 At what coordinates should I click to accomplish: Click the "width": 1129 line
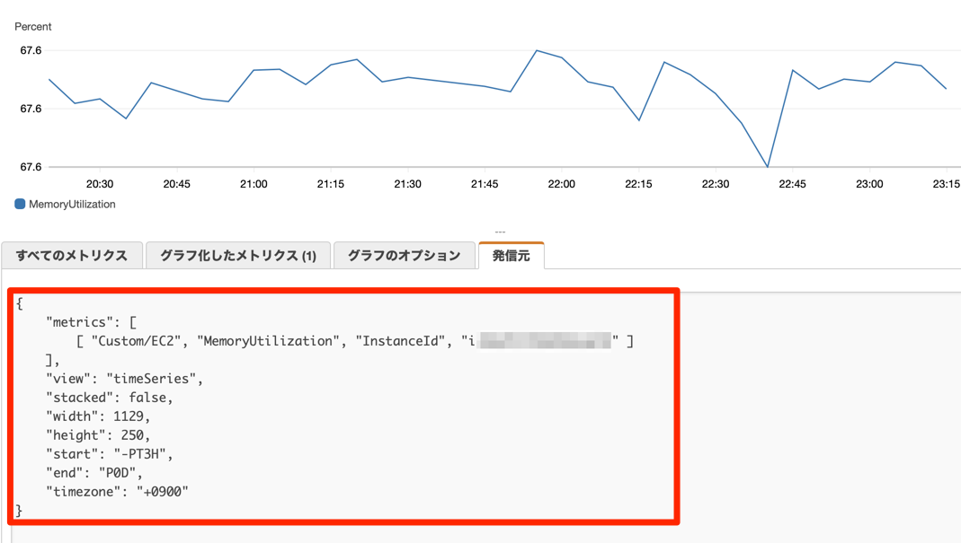pos(98,416)
